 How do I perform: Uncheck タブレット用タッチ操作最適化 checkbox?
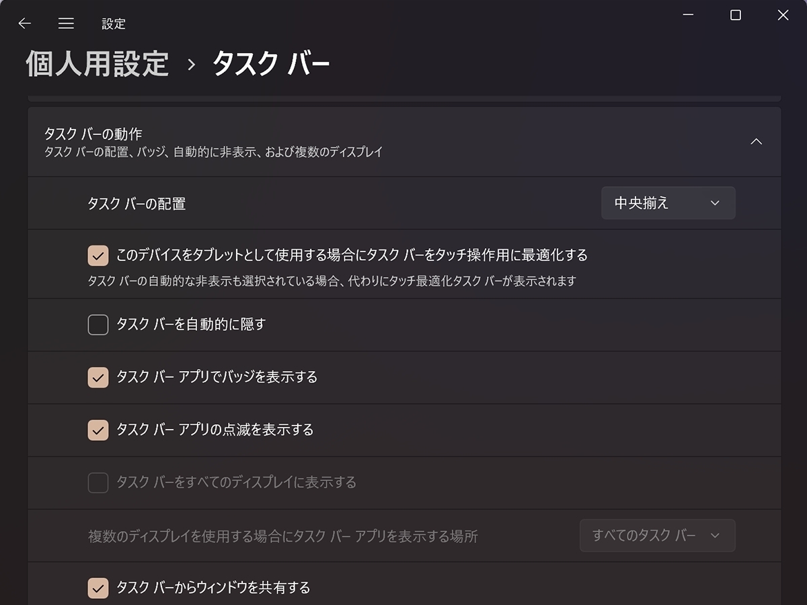click(x=98, y=255)
